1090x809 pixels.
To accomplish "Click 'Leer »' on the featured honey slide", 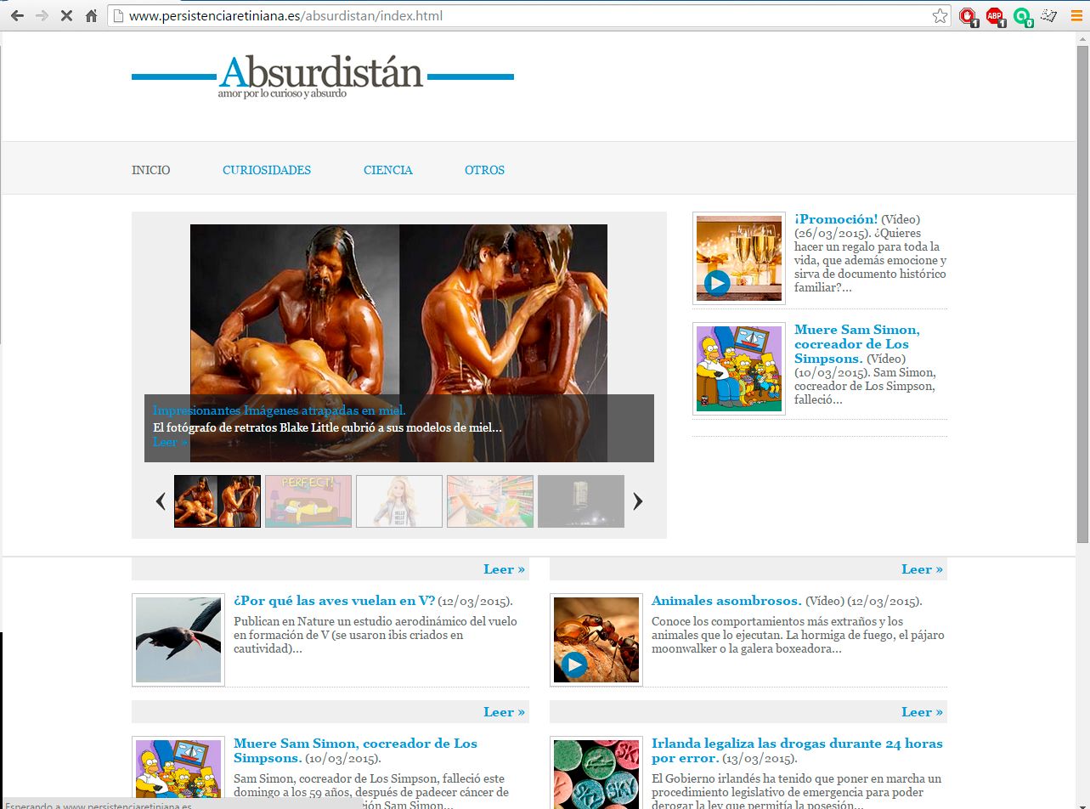I will [170, 442].
